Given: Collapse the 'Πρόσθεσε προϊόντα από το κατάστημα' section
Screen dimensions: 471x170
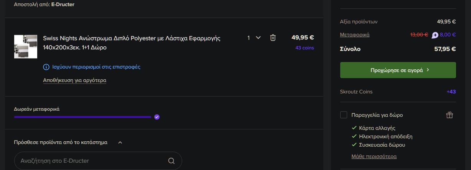Looking at the screenshot, I should 120,142.
